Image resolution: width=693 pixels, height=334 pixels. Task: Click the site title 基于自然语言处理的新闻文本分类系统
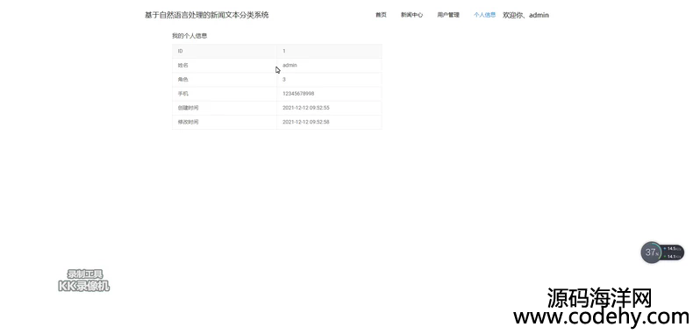pyautogui.click(x=207, y=15)
